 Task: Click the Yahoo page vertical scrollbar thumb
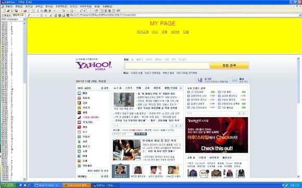298,81
